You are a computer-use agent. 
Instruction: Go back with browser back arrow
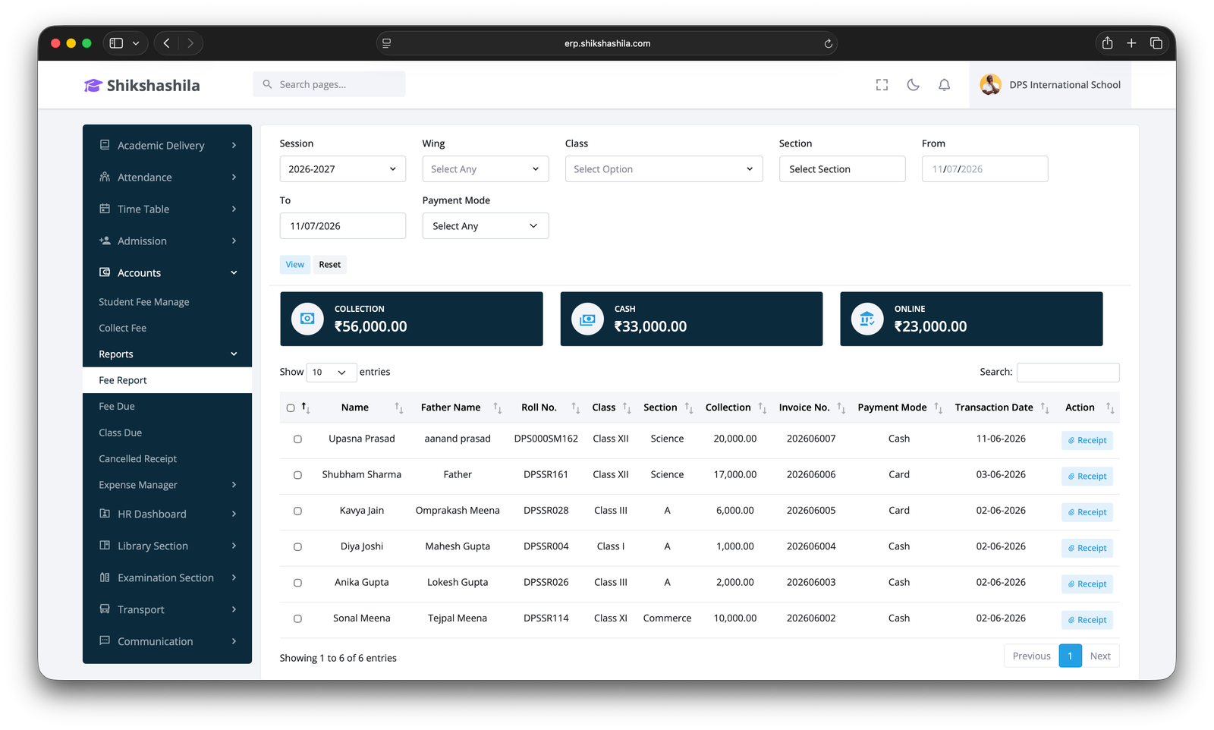tap(166, 43)
